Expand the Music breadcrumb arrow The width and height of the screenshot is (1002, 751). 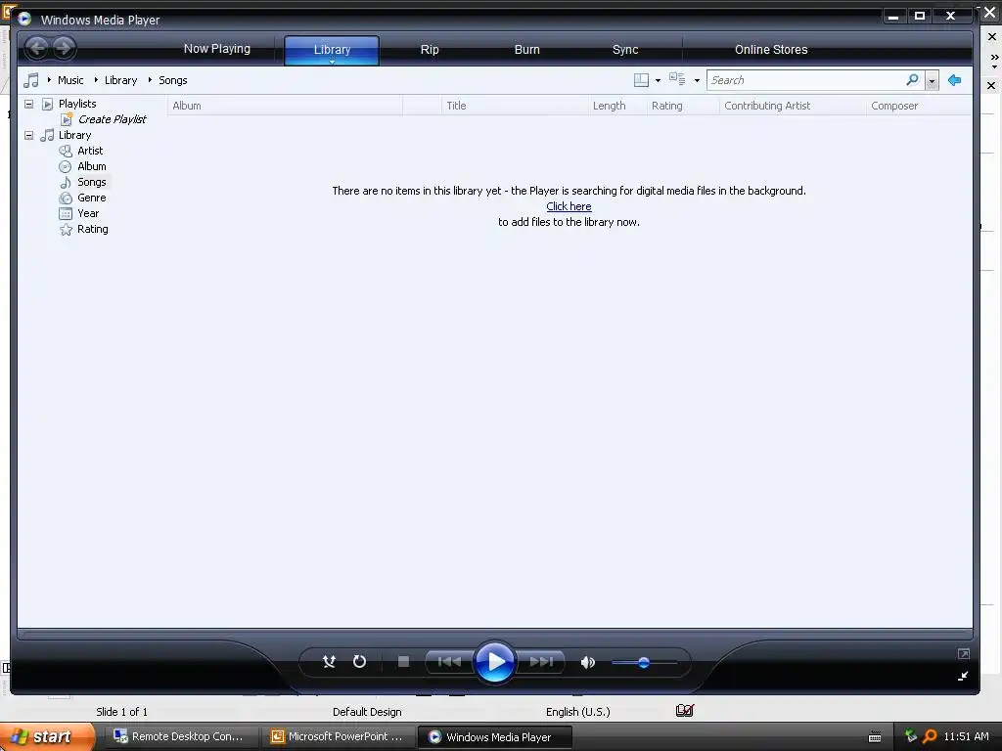pyautogui.click(x=49, y=80)
